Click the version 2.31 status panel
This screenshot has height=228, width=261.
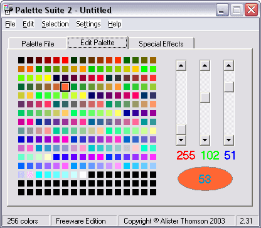pyautogui.click(x=247, y=221)
